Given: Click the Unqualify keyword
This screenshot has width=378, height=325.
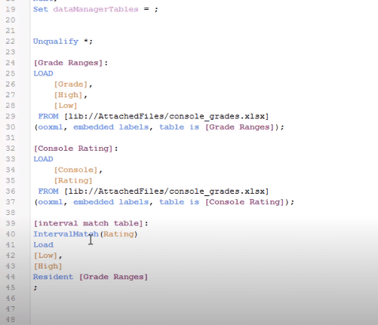Looking at the screenshot, I should 56,41.
